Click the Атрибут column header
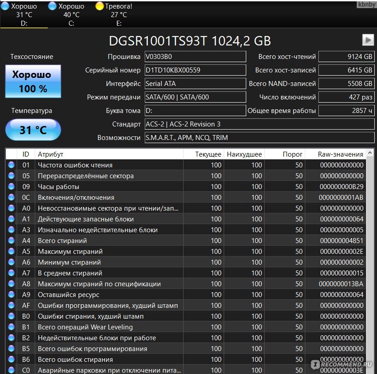This screenshot has height=374, width=377. point(51,154)
